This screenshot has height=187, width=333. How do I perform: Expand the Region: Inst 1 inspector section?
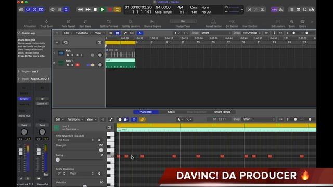click(x=19, y=72)
